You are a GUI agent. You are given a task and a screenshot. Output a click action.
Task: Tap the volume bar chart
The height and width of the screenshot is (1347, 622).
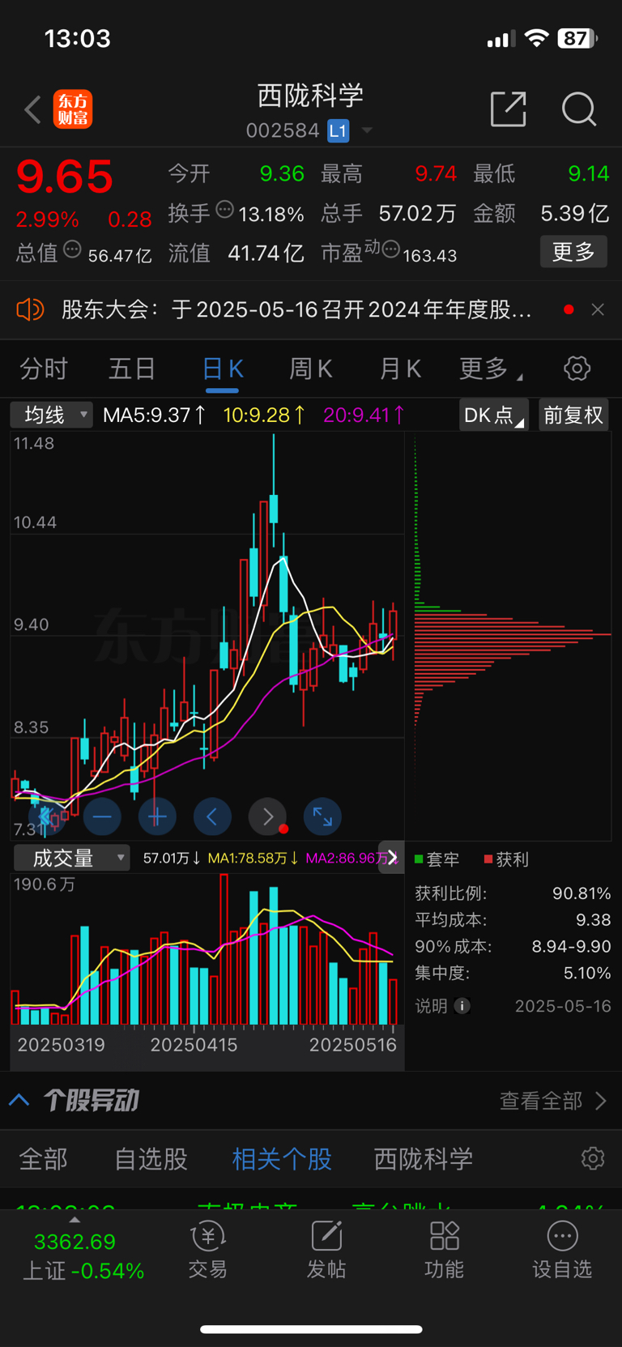207,949
